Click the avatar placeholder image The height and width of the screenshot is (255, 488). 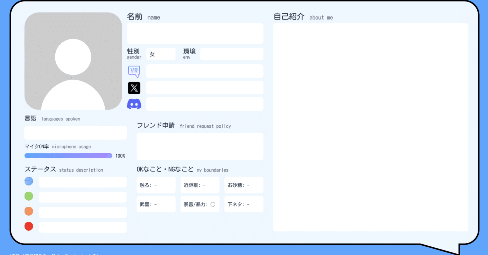click(x=73, y=61)
